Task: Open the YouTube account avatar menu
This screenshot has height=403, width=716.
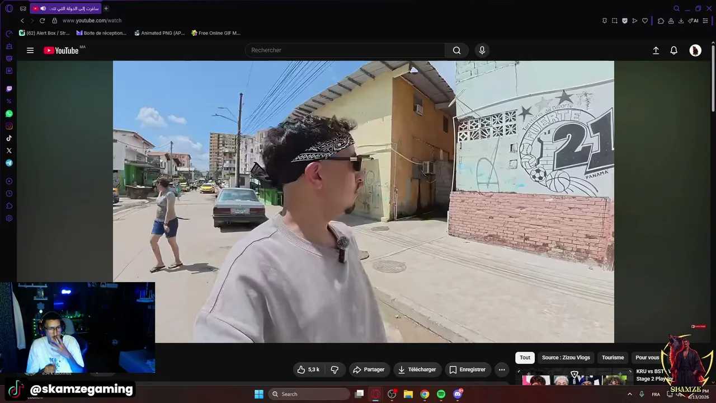Action: tap(695, 50)
